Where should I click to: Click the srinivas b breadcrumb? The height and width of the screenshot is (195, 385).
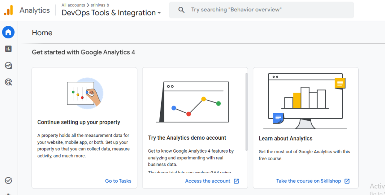point(100,5)
